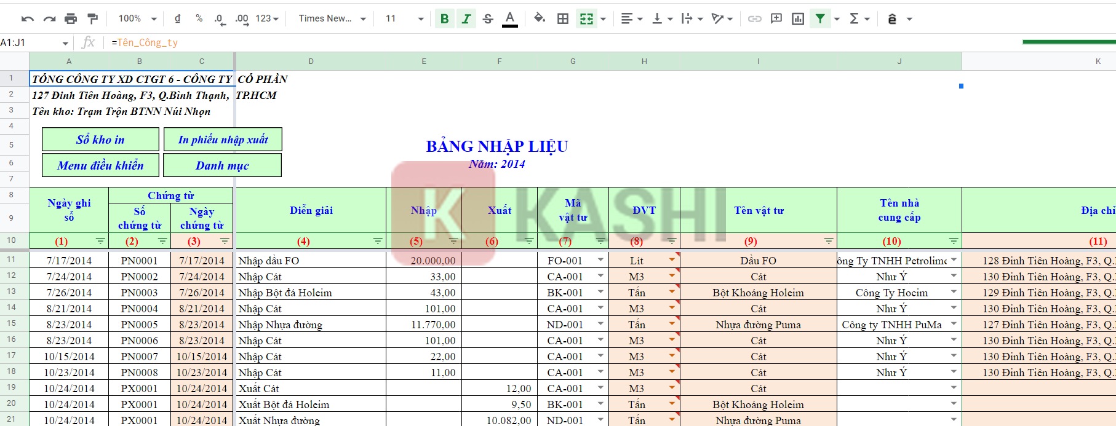Select the Nhập Nhựa đường cell
Image resolution: width=1116 pixels, height=426 pixels.
(311, 325)
